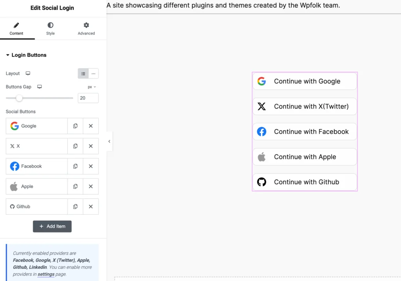
Task: Click the X logo in the preview
Action: tap(262, 107)
